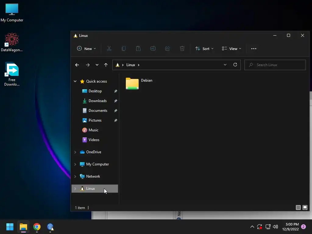Screen dimensions: 312x234
Task: Show hidden system tray icons
Action: 252,227
